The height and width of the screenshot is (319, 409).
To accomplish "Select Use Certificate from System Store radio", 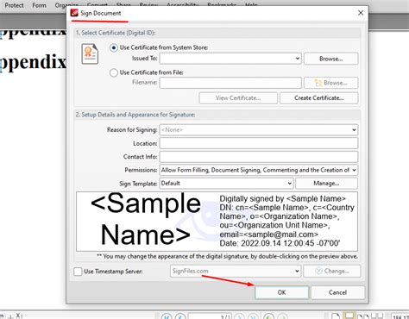I will click(114, 47).
